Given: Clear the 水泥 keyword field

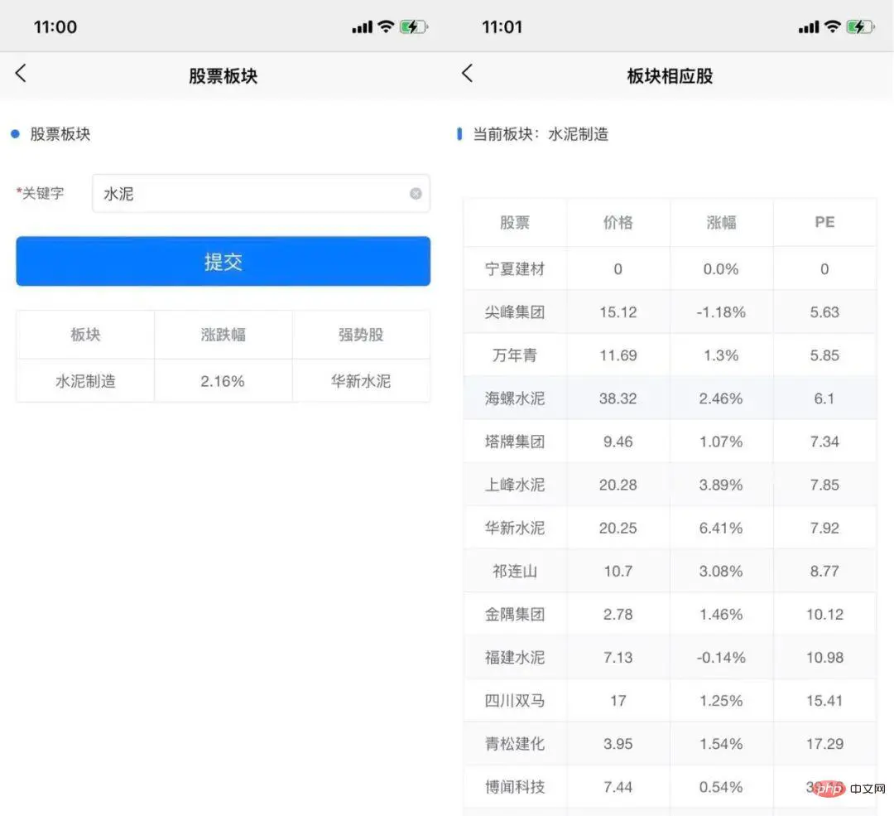Looking at the screenshot, I should point(416,194).
